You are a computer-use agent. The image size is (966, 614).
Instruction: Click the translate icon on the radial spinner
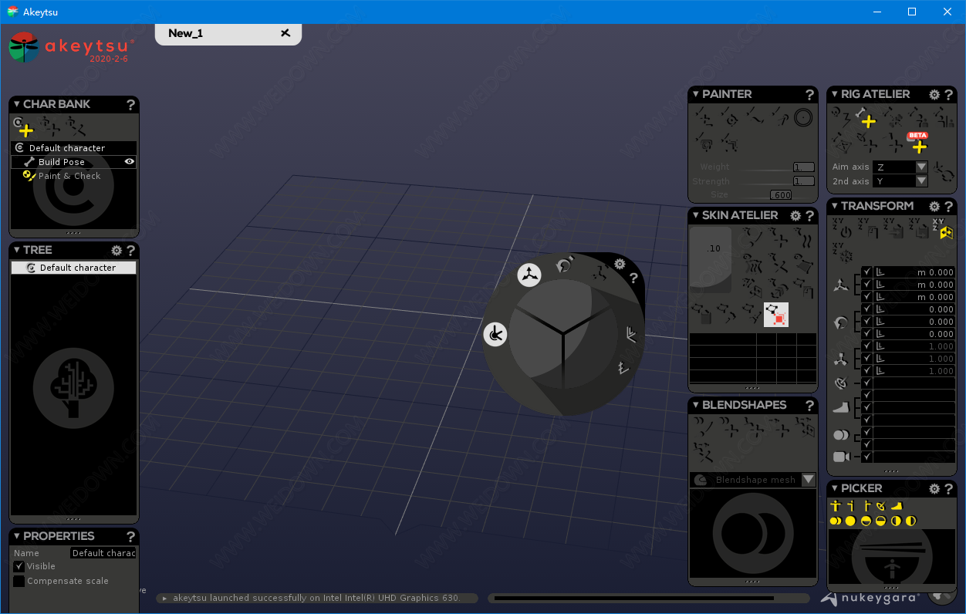(529, 274)
